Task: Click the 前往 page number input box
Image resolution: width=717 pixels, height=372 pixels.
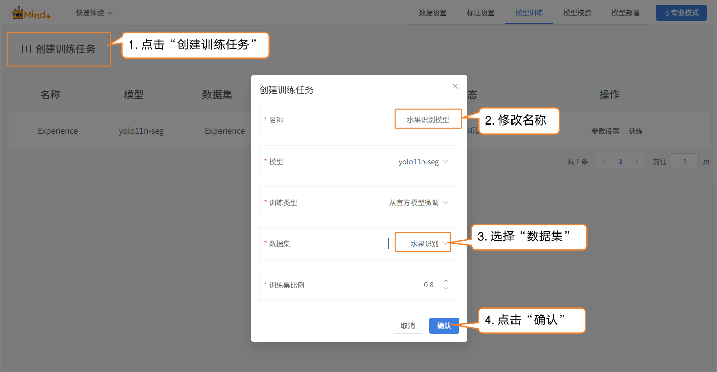Action: [x=684, y=162]
